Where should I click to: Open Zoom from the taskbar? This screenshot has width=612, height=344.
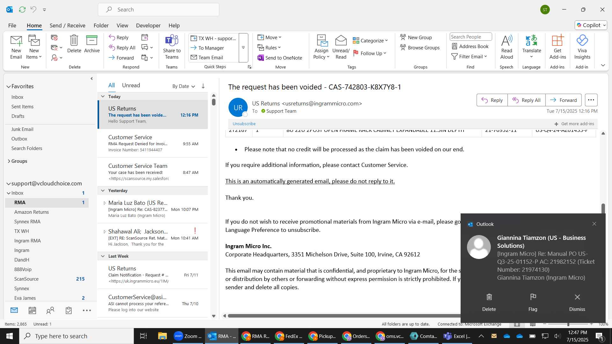coord(188,336)
